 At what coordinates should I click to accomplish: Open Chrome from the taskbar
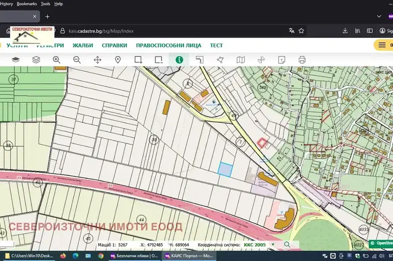coord(101,256)
